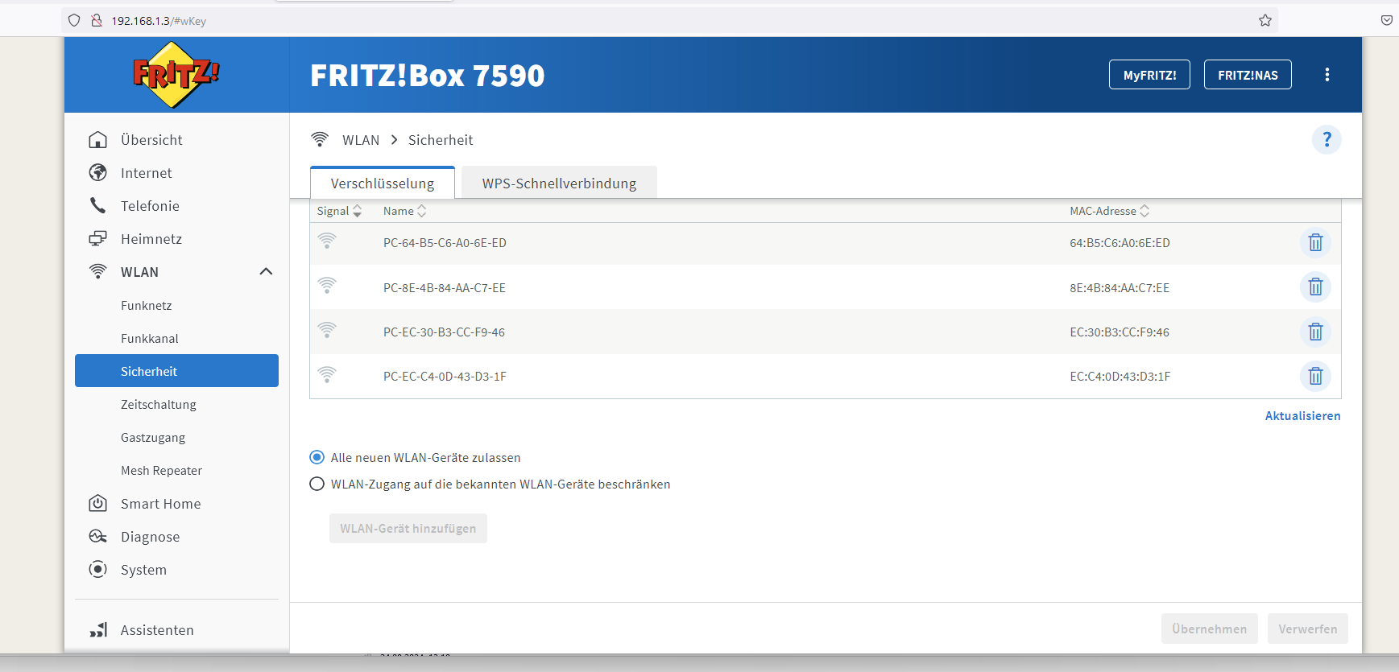Click WLAN in the breadcrumb
Viewport: 1399px width, 672px height.
coord(361,140)
